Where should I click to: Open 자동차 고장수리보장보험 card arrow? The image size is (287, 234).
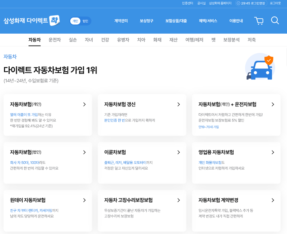pyautogui.click(x=179, y=200)
